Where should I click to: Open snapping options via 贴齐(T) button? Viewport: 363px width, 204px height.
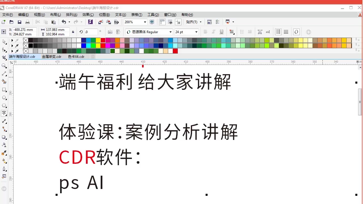click(x=192, y=22)
